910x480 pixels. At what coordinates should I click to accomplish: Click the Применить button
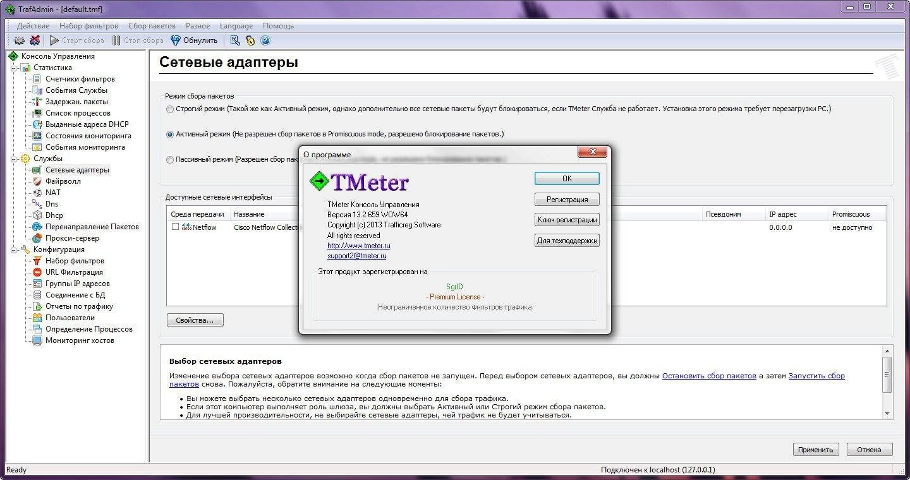(x=815, y=450)
